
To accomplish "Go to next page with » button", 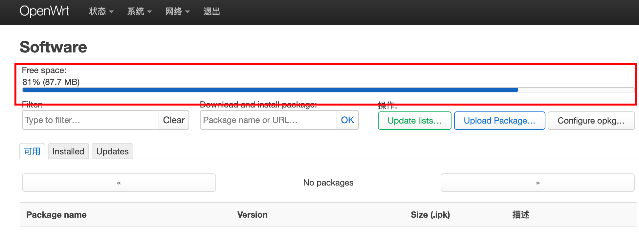I will click(537, 183).
